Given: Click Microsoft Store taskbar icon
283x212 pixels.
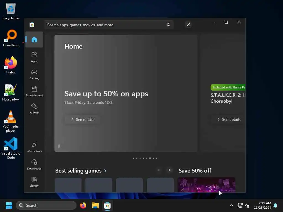Looking at the screenshot, I should click(108, 205).
